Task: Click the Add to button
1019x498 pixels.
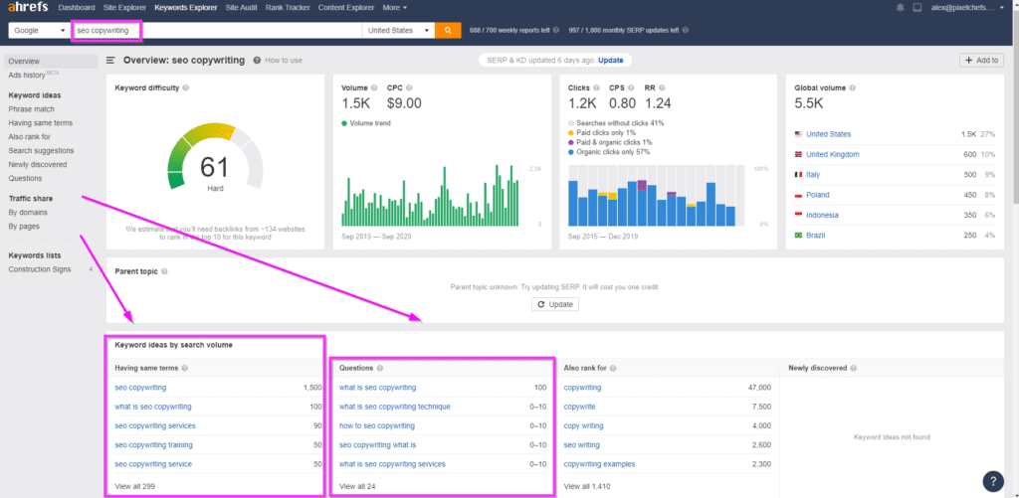Action: point(981,61)
